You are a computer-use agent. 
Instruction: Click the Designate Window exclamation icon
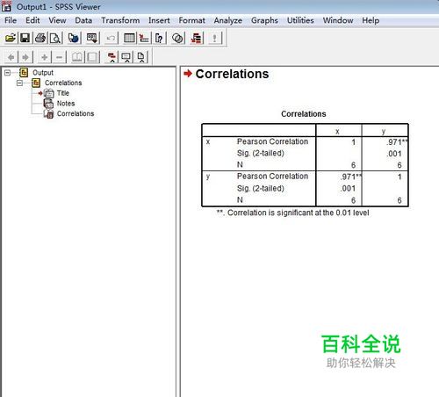(x=215, y=38)
